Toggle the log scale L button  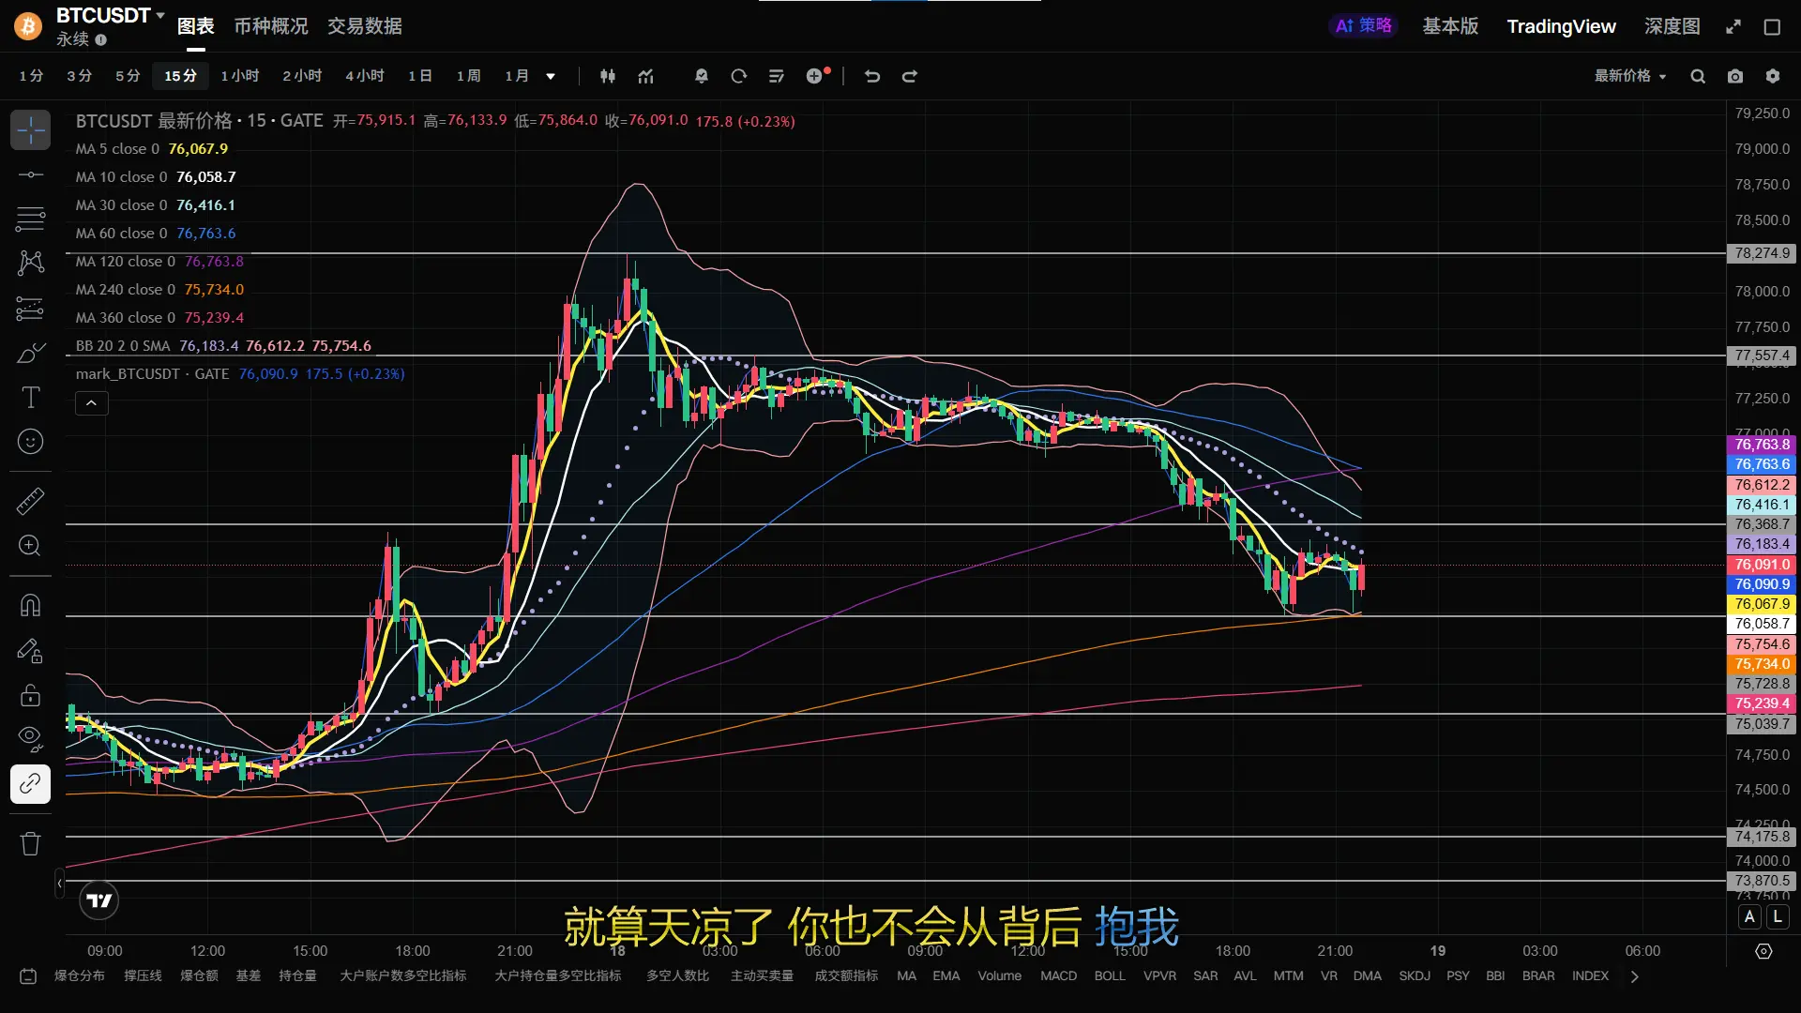pos(1778,917)
